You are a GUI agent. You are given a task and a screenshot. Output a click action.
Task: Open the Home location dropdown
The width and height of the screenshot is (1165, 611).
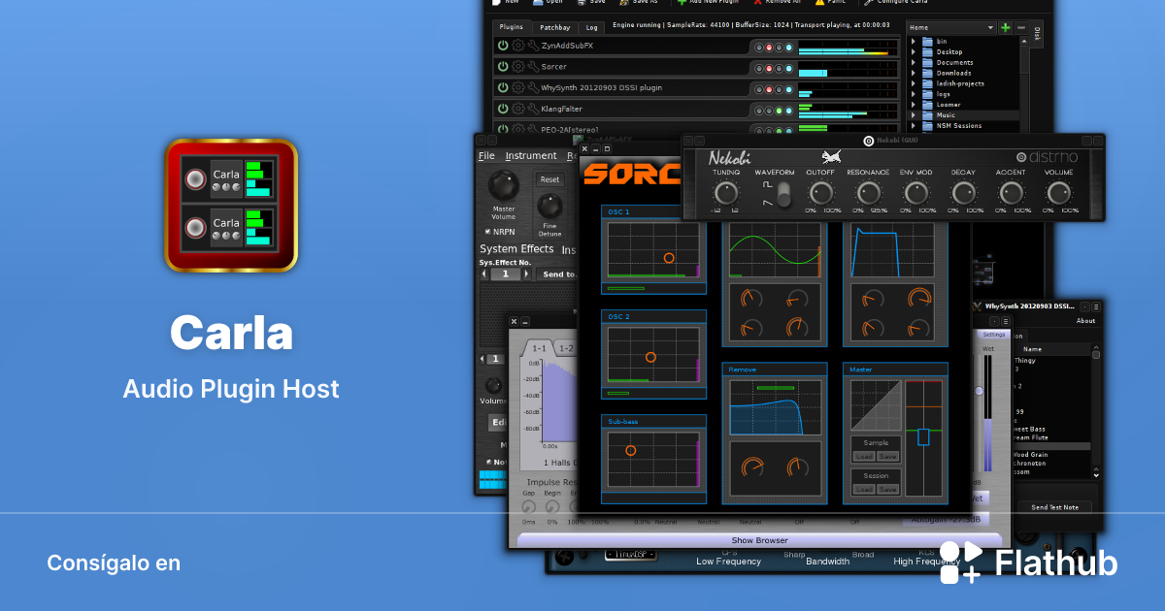coord(950,28)
